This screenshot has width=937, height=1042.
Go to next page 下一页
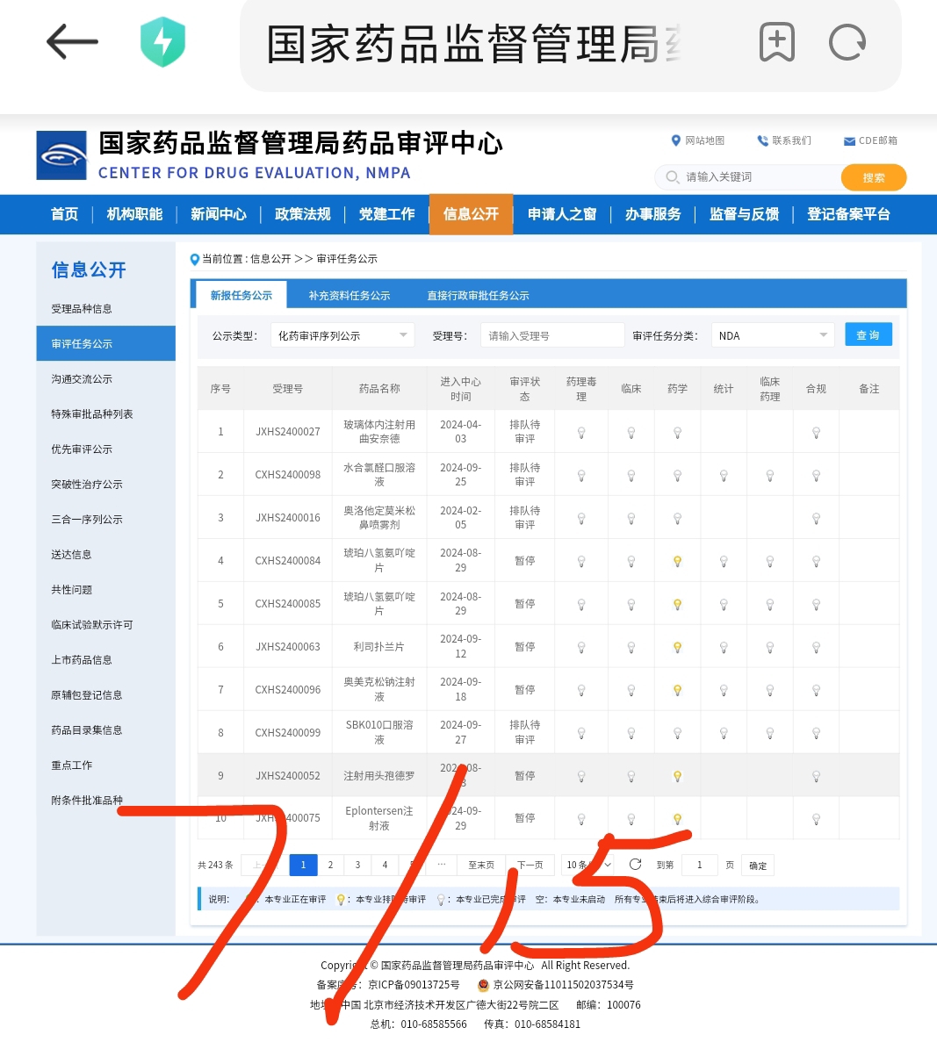(x=530, y=865)
